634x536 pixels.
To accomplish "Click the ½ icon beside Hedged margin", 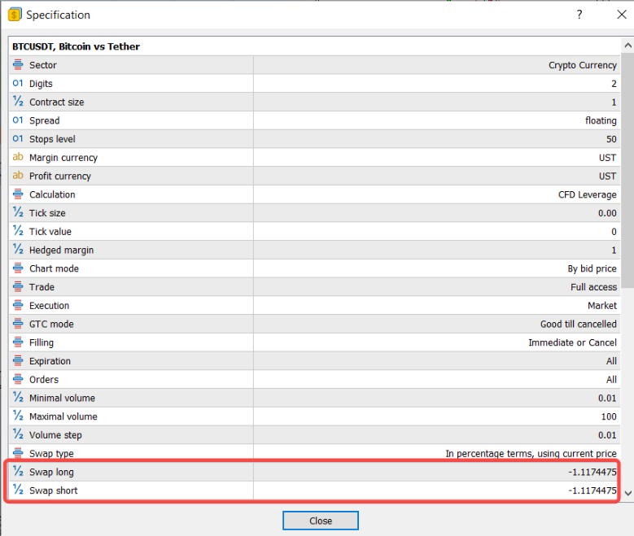I will [18, 250].
